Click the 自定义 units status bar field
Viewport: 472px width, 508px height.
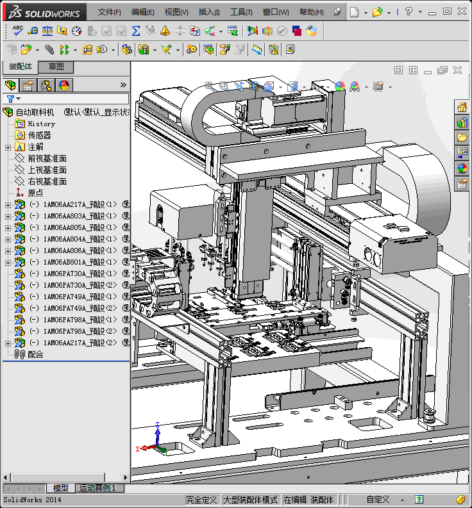pyautogui.click(x=378, y=500)
